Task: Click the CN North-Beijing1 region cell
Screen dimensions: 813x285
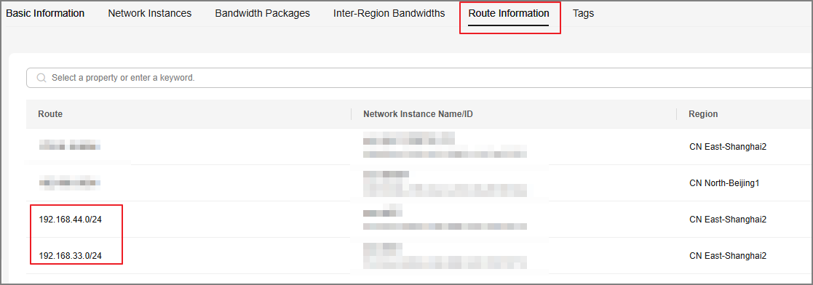Action: coord(723,183)
